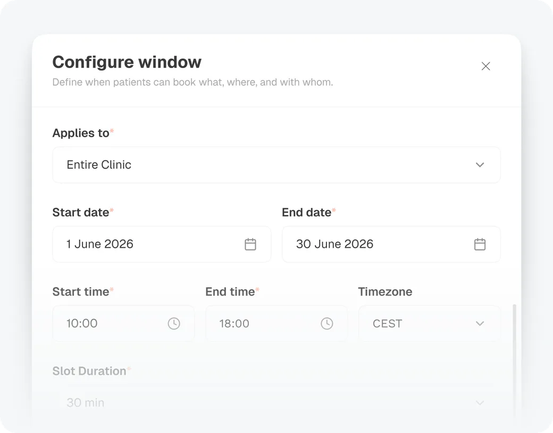
Task: Close the Configure window dialog
Action: coord(485,66)
